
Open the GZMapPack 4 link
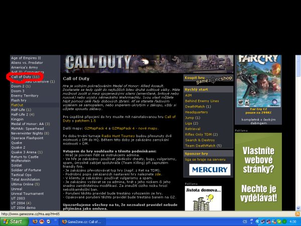click(x=96, y=129)
